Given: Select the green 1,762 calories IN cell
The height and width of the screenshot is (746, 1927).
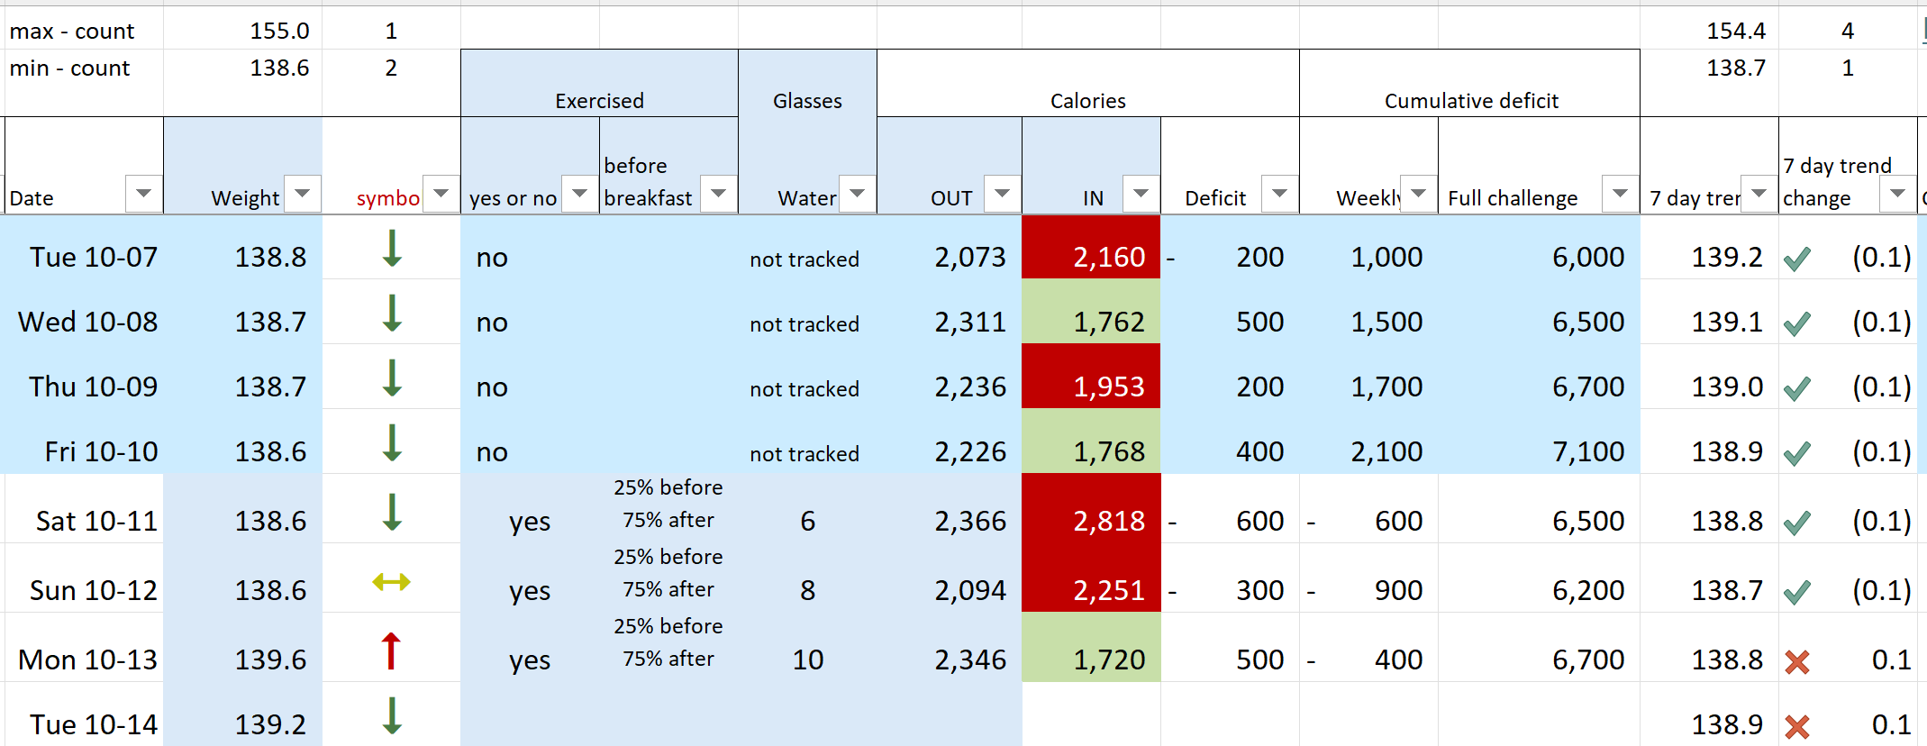Looking at the screenshot, I should pyautogui.click(x=1091, y=323).
